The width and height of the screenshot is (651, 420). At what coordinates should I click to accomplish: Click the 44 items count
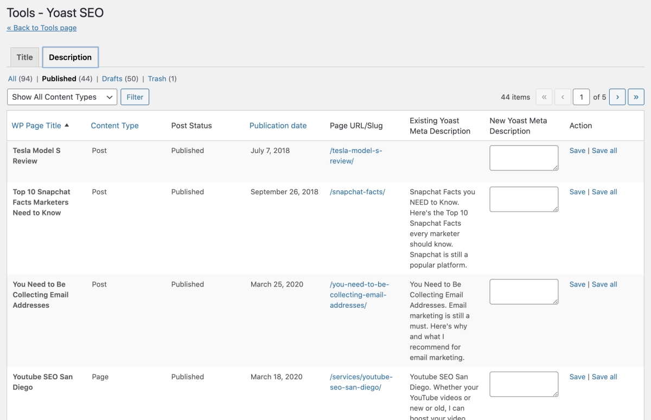[x=515, y=97]
